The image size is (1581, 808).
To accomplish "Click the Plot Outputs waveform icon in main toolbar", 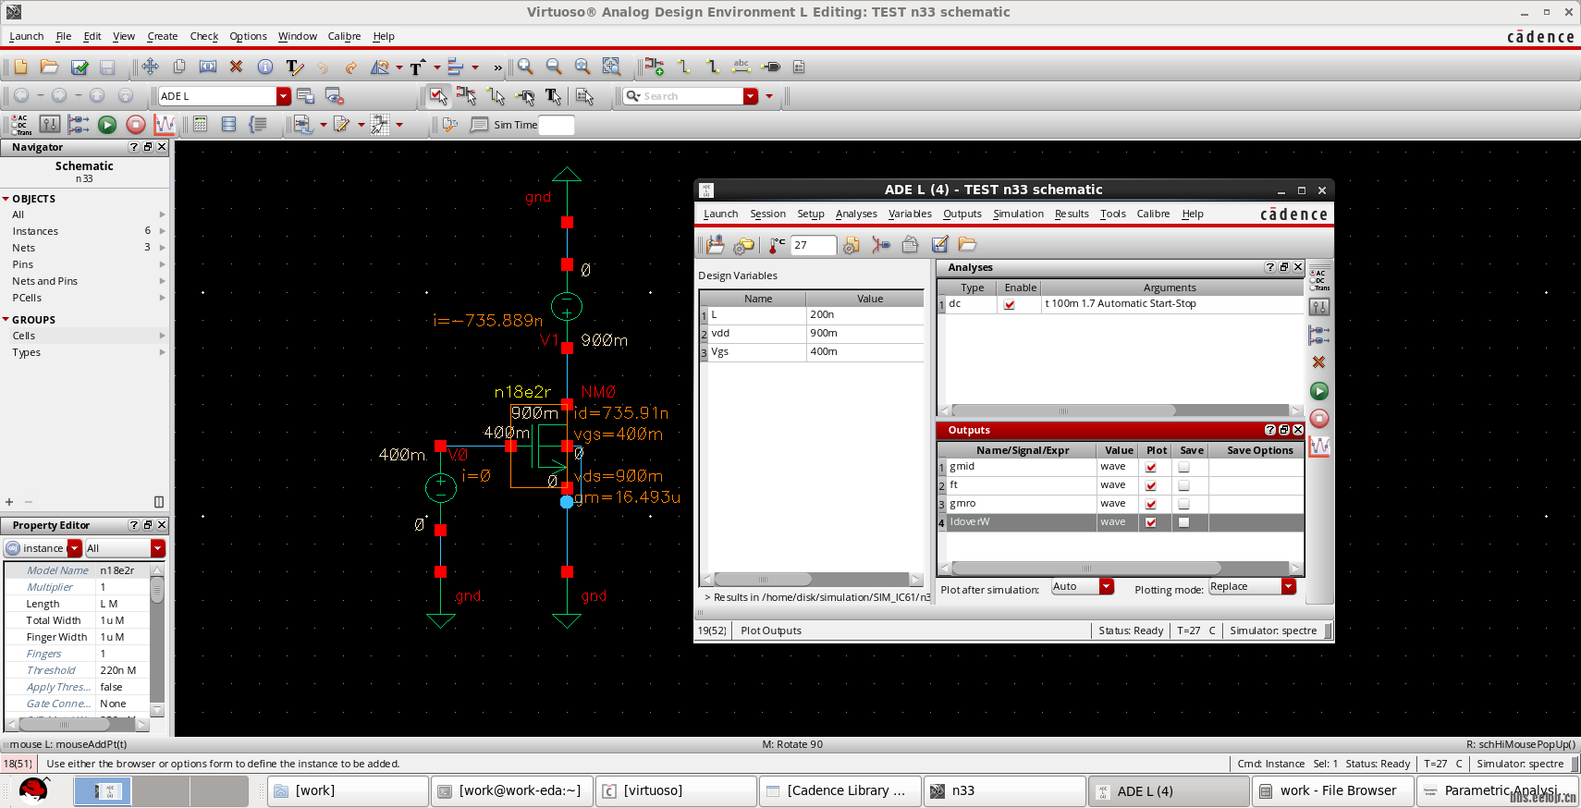I will click(x=165, y=124).
